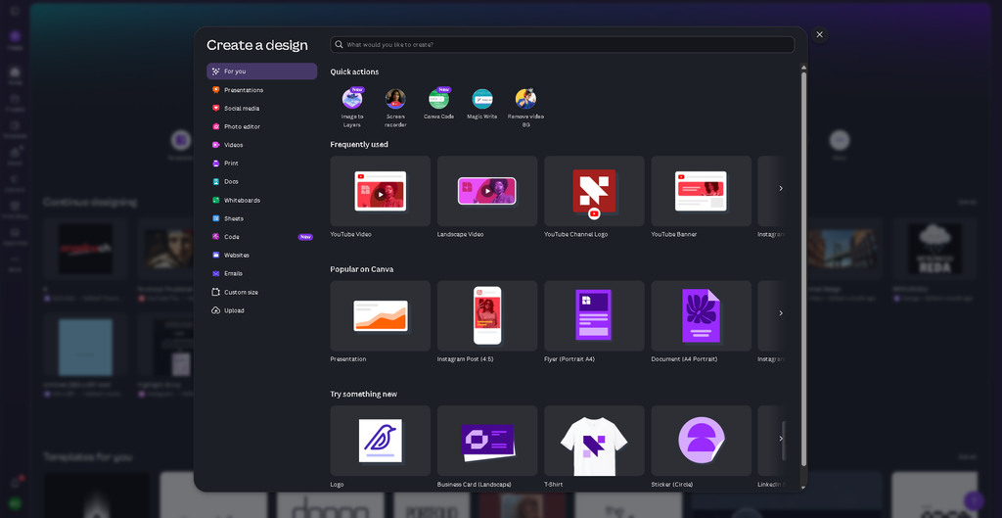Launch the Screen recorder quick action

(395, 107)
